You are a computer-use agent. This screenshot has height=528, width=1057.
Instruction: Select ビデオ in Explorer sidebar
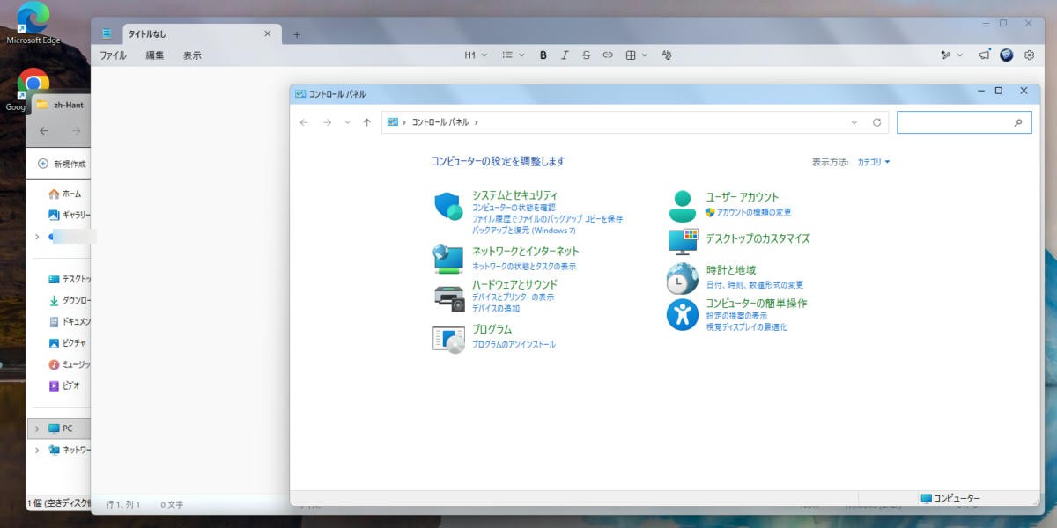click(x=63, y=385)
